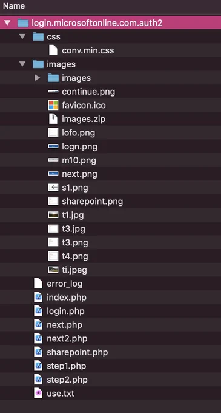Click the m10.png thumbnail icon
This screenshot has width=221, height=413.
pos(53,160)
